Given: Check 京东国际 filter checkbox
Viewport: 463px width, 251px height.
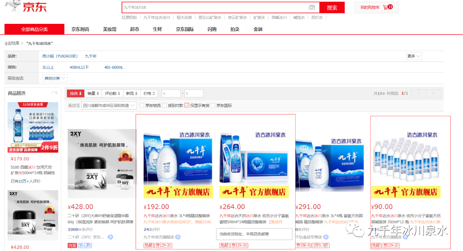Looking at the screenshot, I should (213, 105).
